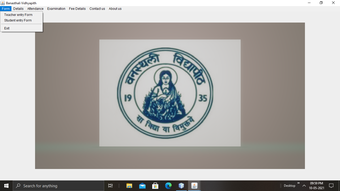
Task: Click Exit in the Form menu
Action: (7, 28)
